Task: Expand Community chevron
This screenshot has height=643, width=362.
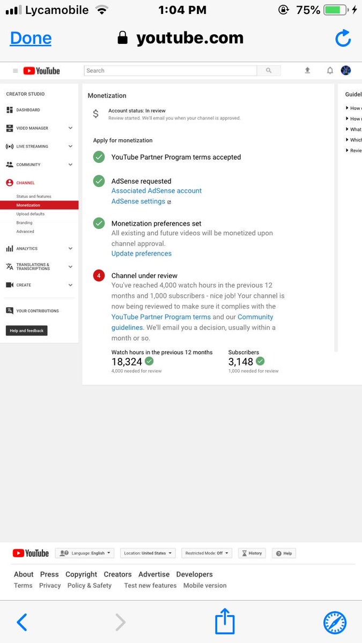Action: [70, 165]
